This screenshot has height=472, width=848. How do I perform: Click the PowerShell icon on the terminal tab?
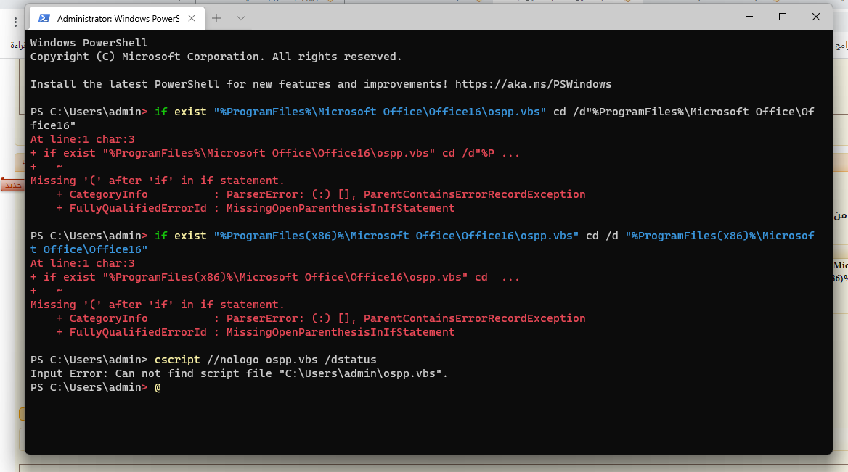tap(44, 18)
